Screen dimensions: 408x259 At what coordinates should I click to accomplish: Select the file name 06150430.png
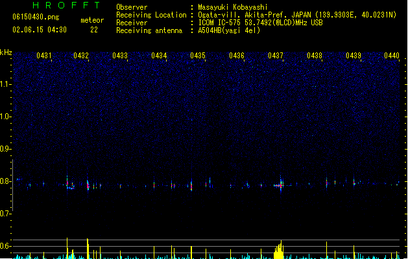point(36,17)
